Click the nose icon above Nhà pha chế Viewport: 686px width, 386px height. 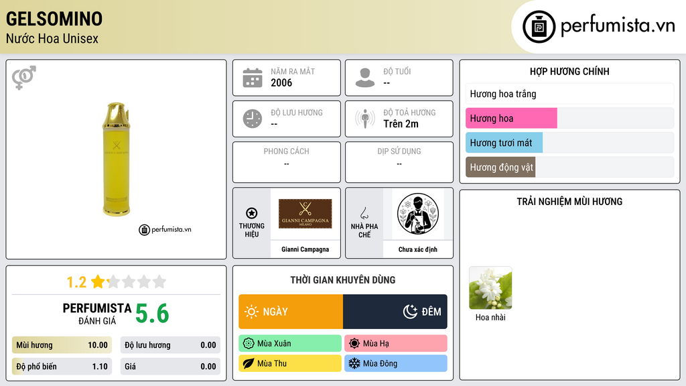coord(364,213)
